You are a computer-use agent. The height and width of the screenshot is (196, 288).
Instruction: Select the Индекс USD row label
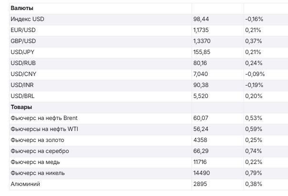[27, 20]
